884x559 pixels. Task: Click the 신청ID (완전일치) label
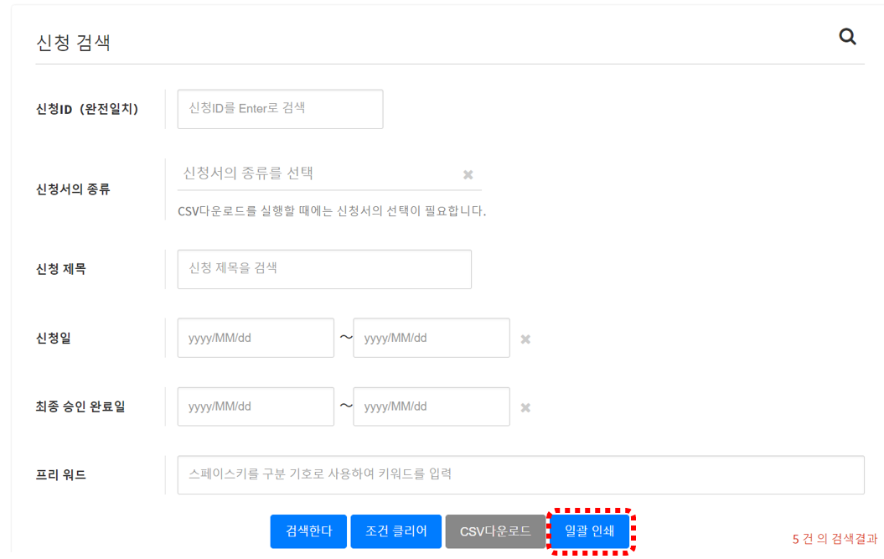click(x=87, y=109)
